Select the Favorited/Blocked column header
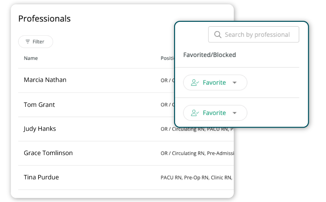Image resolution: width=326 pixels, height=202 pixels. (x=209, y=55)
